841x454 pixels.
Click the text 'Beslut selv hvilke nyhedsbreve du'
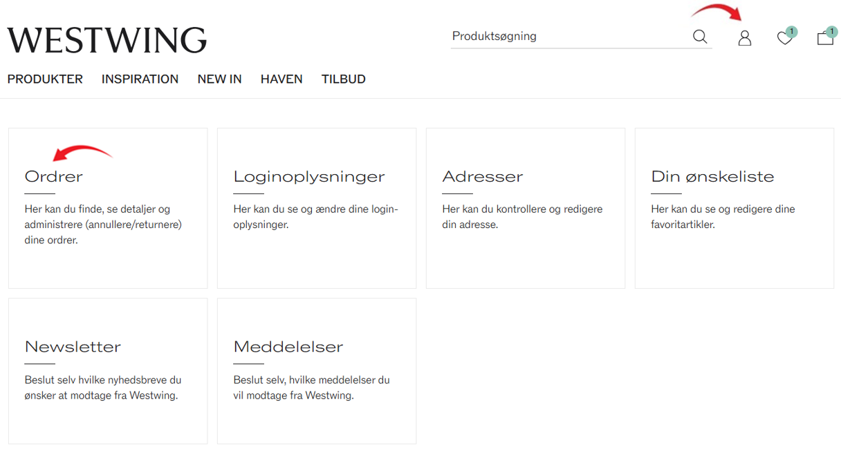coord(103,379)
